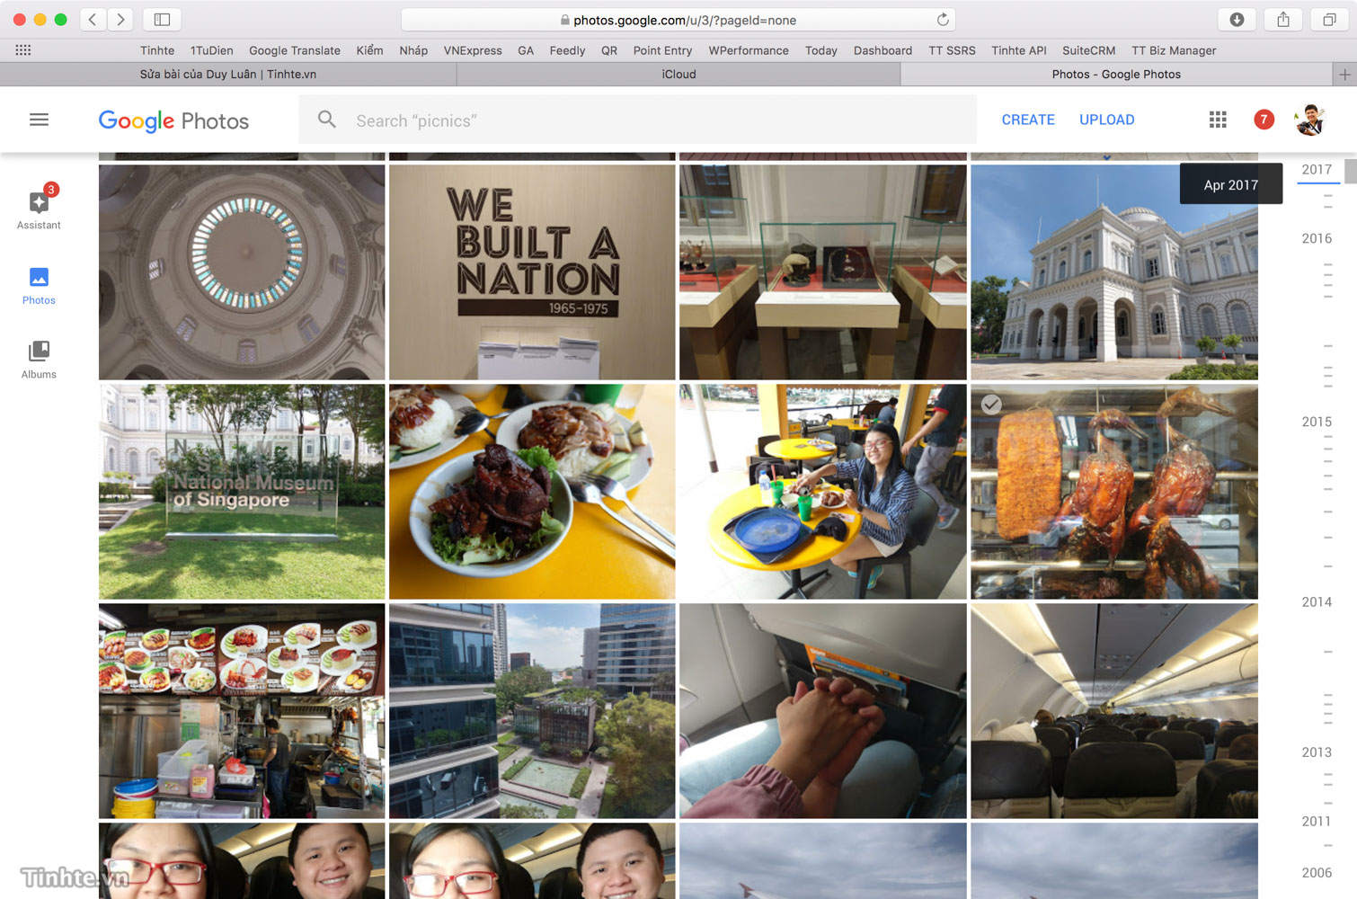
Task: Open Tinhte API bookmark
Action: coord(1019,50)
